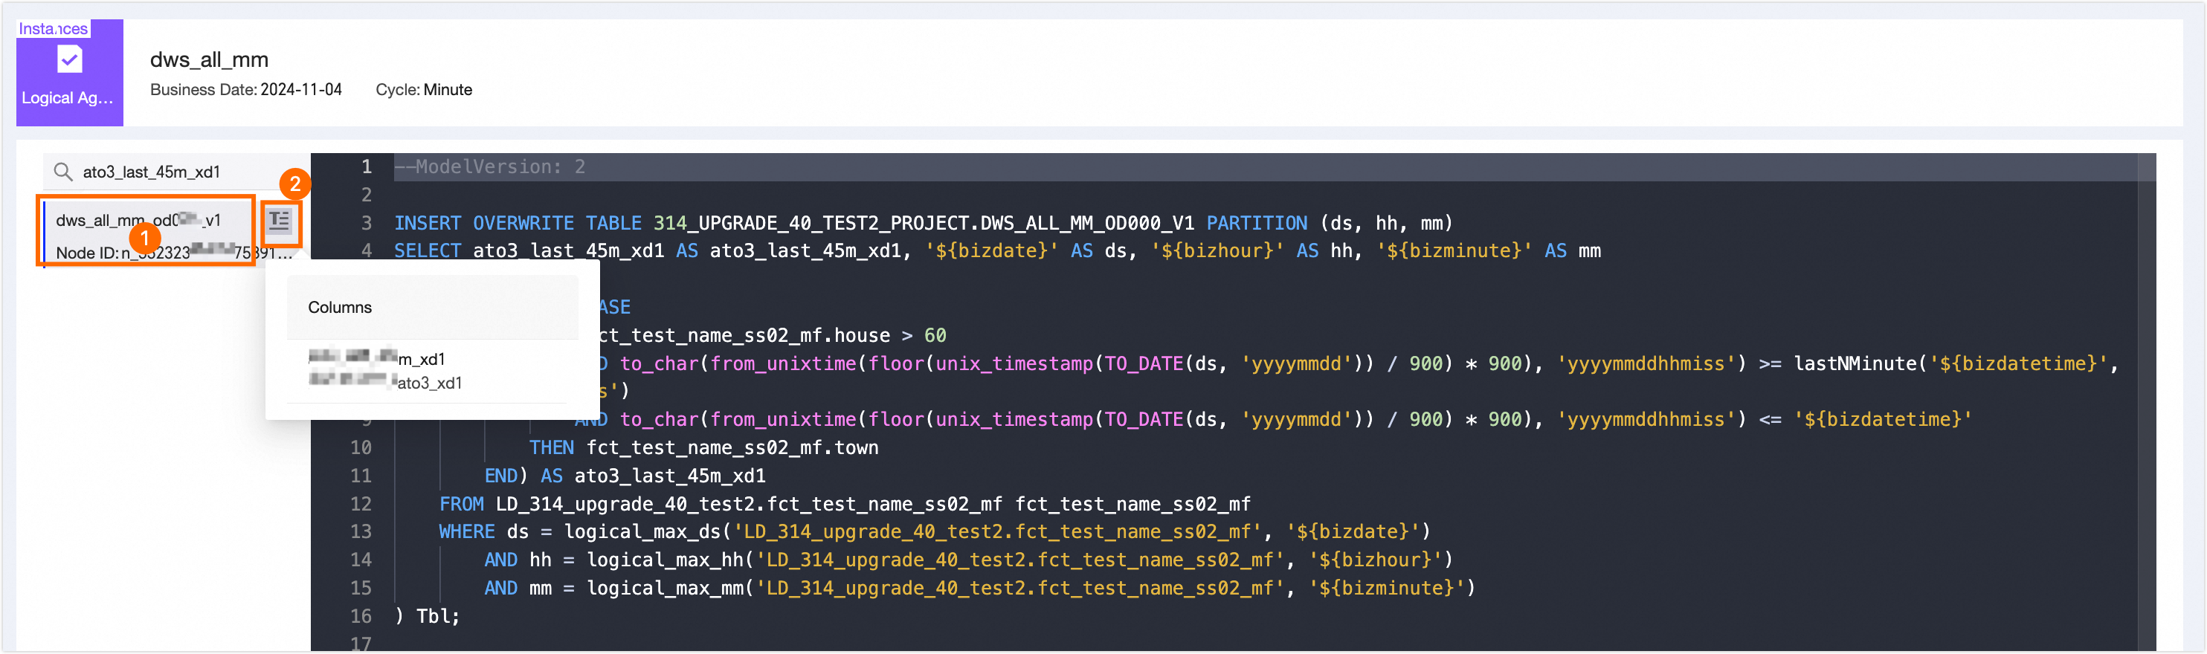
Task: Select the dws_all_mm_od node list item
Action: [146, 231]
